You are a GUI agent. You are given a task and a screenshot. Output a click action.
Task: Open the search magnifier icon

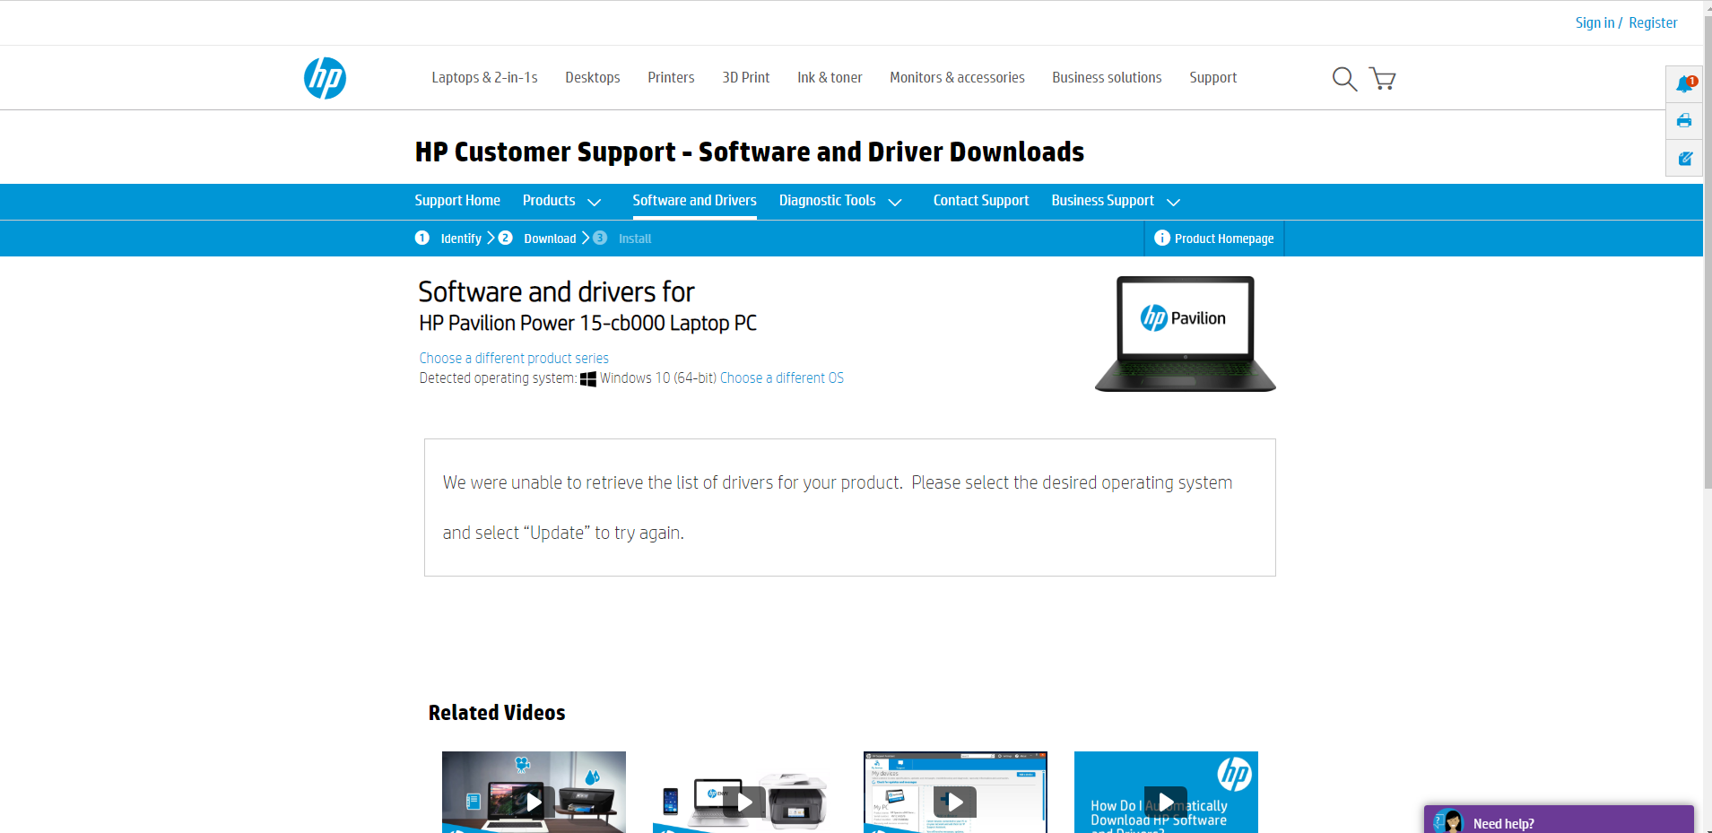(1344, 79)
